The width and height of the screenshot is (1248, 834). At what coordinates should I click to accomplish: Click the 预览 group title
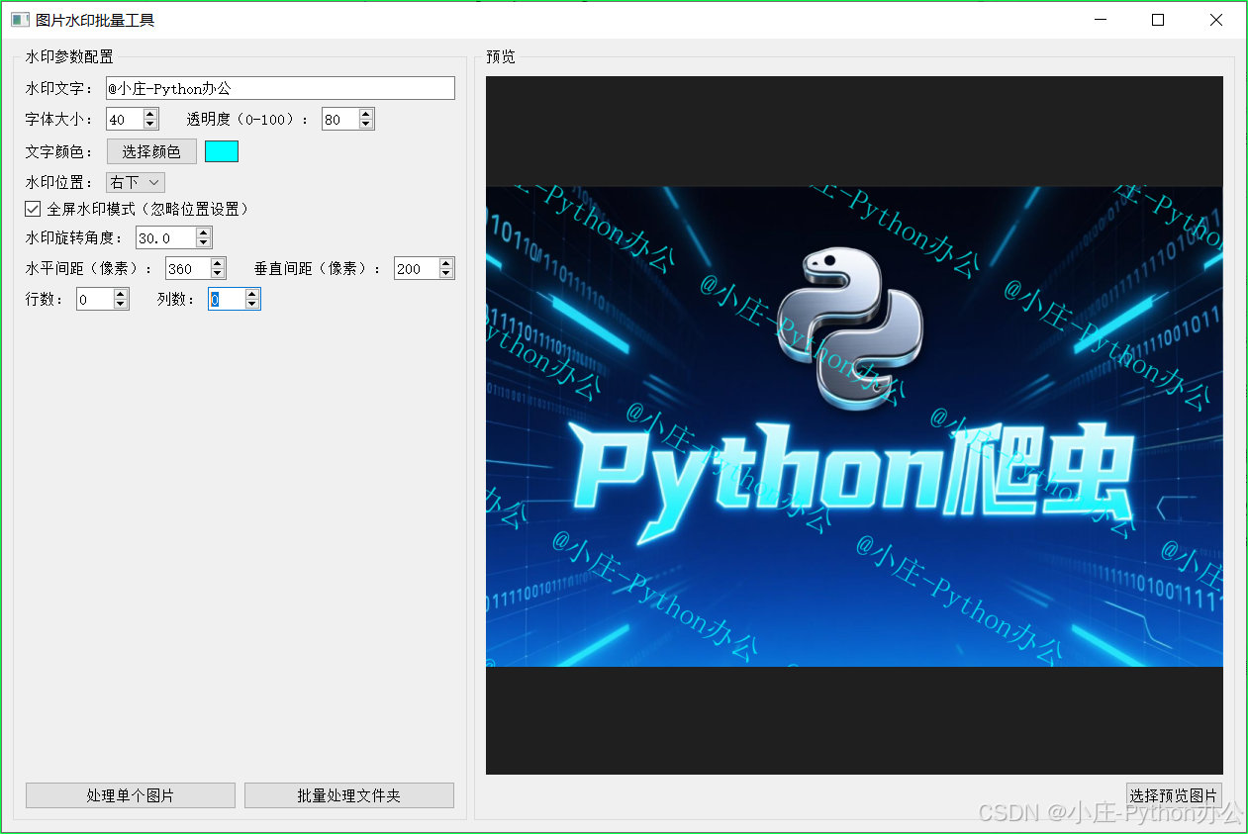501,56
